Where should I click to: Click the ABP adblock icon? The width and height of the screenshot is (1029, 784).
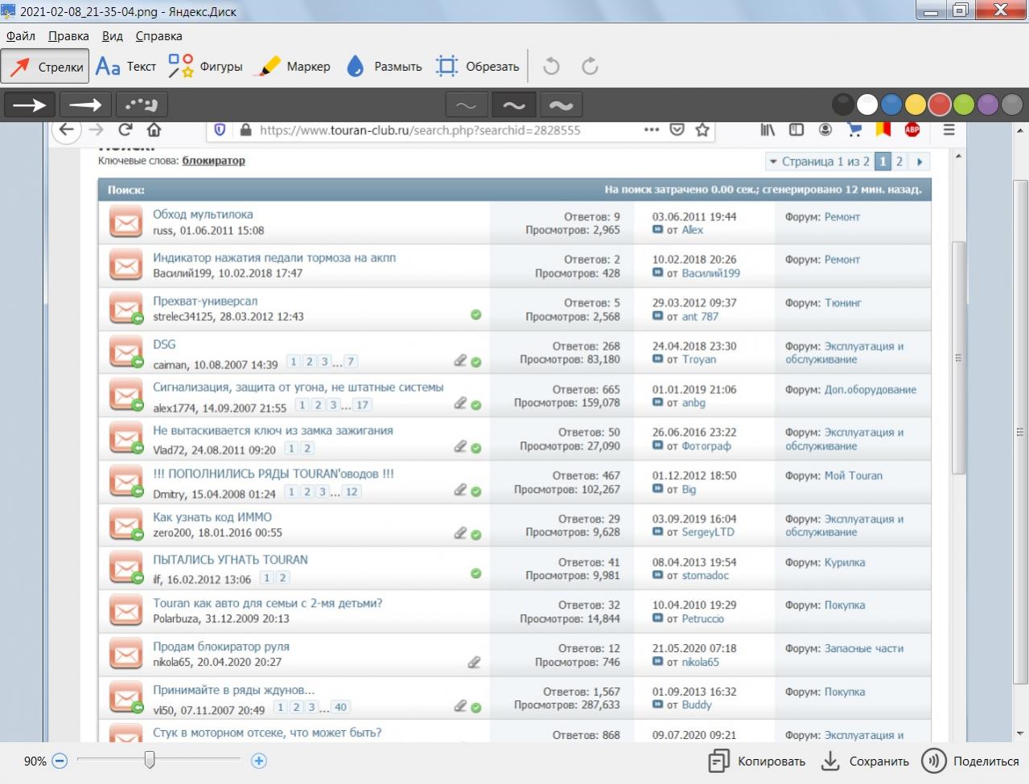912,129
